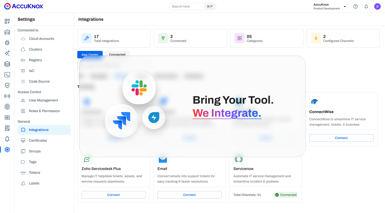
Task: Click the Cloud Accounts cloud icon
Action: pyautogui.click(x=23, y=39)
